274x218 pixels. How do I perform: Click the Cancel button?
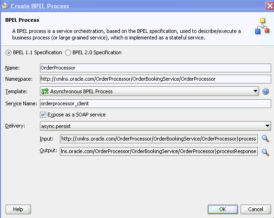(x=255, y=209)
